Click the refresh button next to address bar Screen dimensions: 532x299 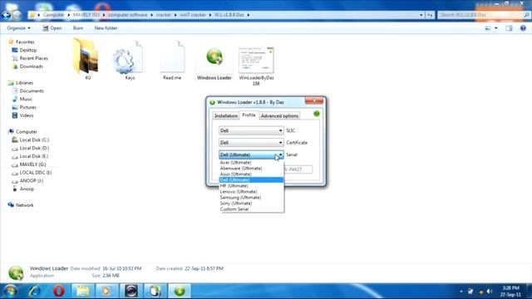[x=431, y=15]
